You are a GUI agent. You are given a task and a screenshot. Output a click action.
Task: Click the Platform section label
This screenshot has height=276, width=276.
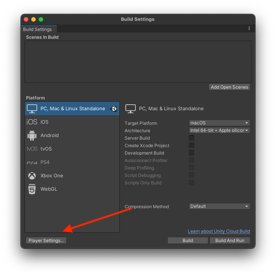pos(35,98)
